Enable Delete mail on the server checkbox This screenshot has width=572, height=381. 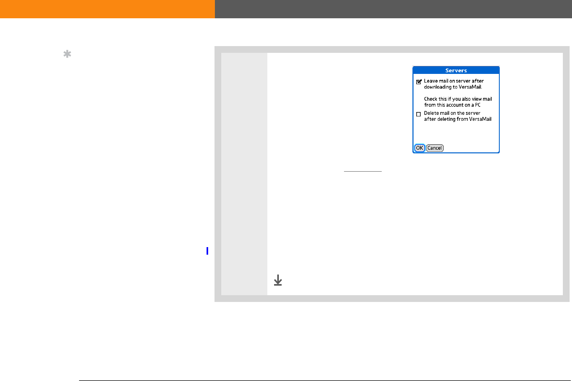418,114
